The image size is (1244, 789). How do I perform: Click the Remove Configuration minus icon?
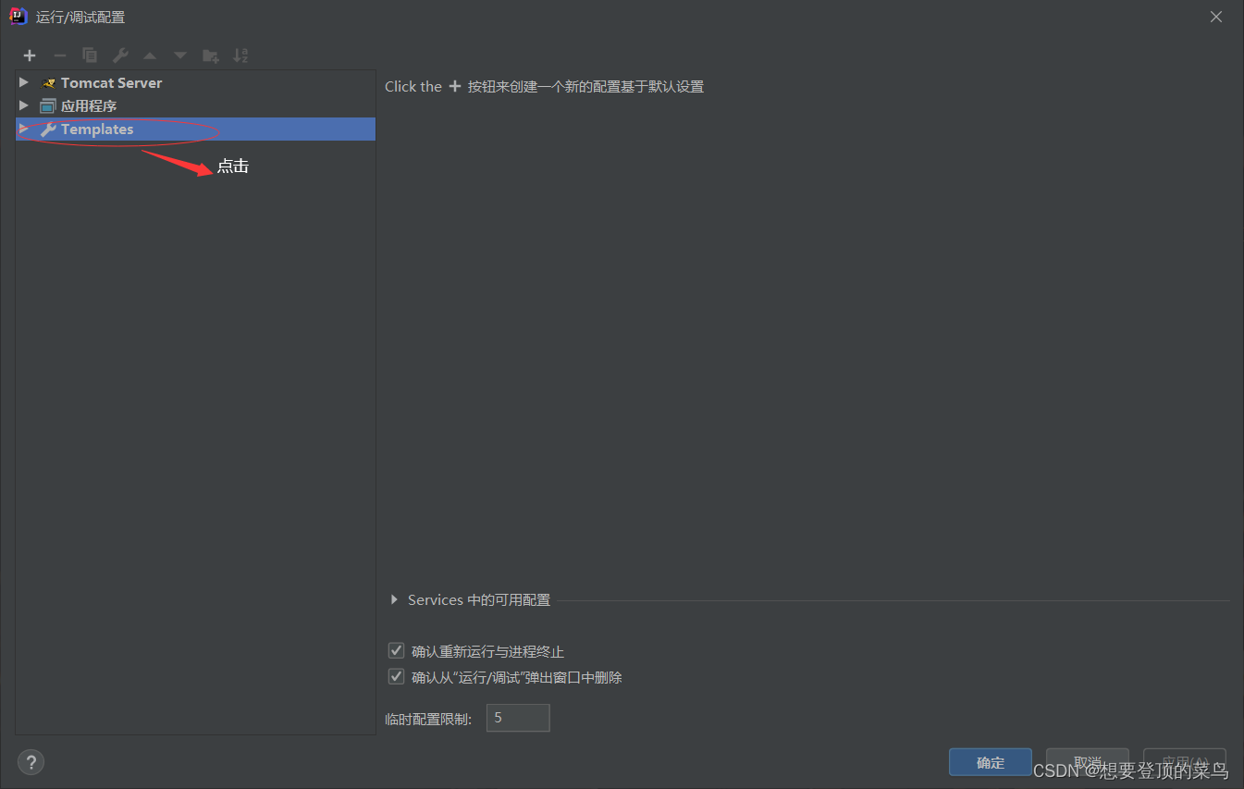[x=59, y=55]
